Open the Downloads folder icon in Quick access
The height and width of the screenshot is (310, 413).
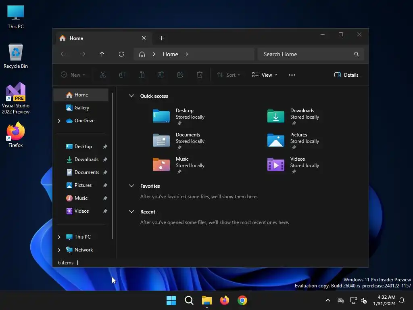tap(276, 116)
